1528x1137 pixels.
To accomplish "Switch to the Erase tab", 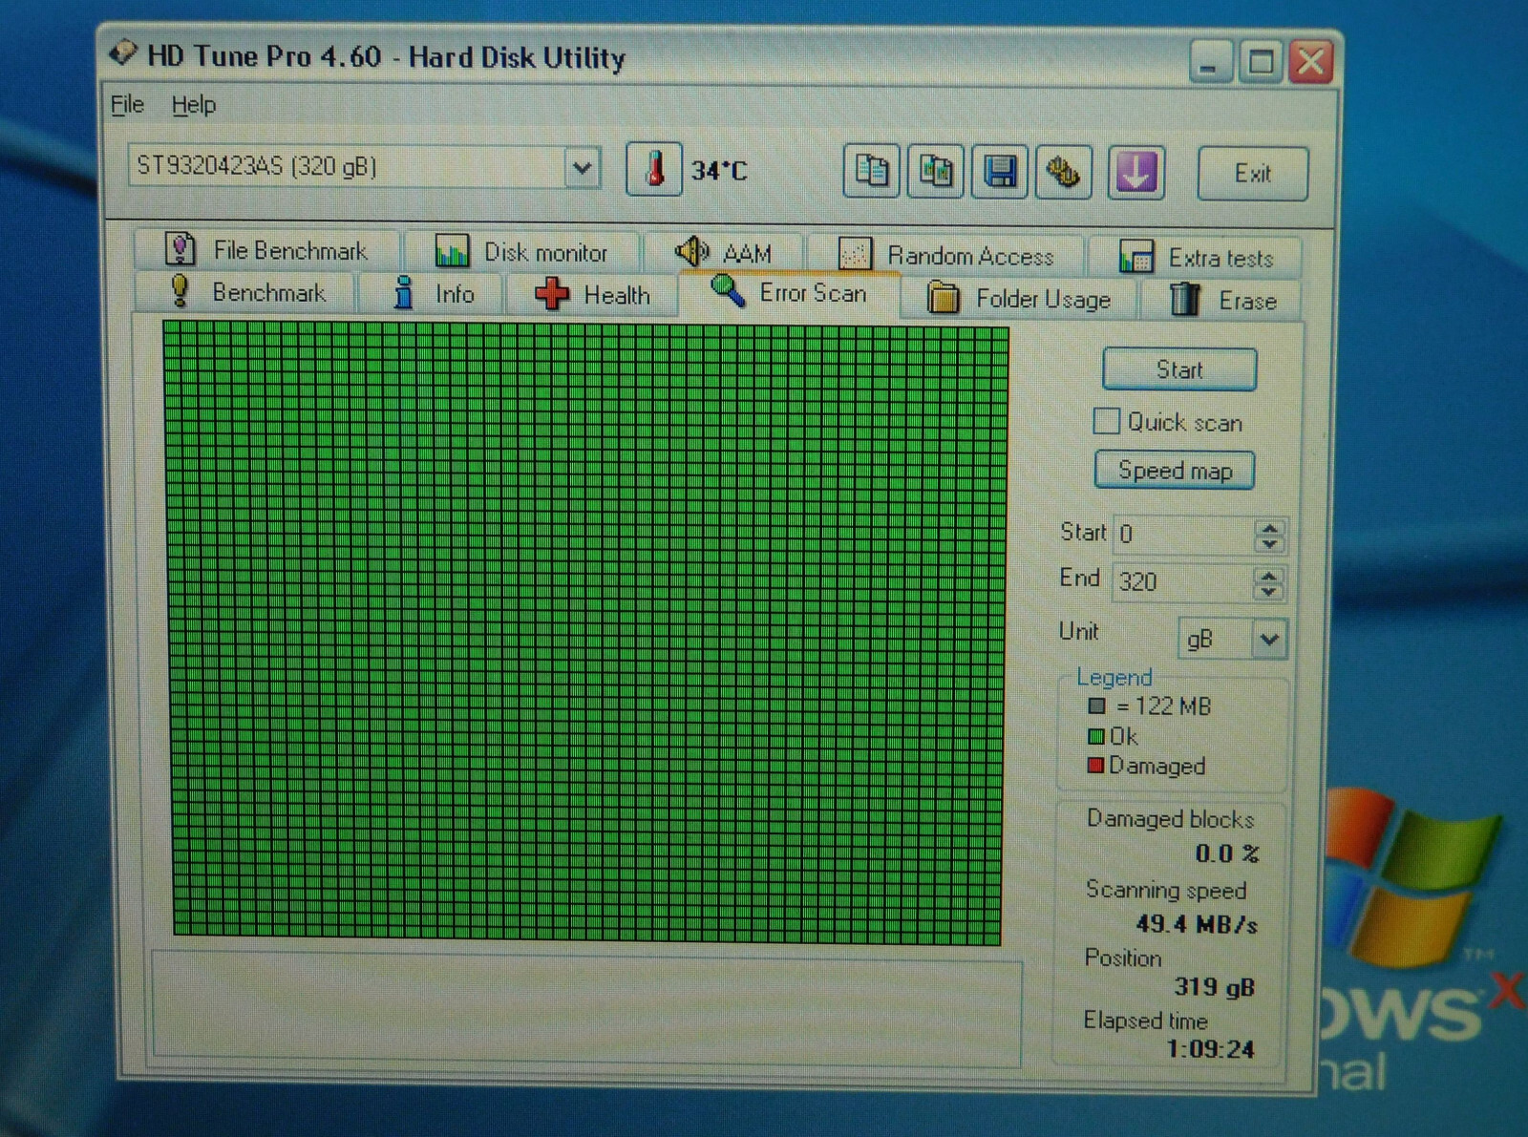I will pos(1222,301).
